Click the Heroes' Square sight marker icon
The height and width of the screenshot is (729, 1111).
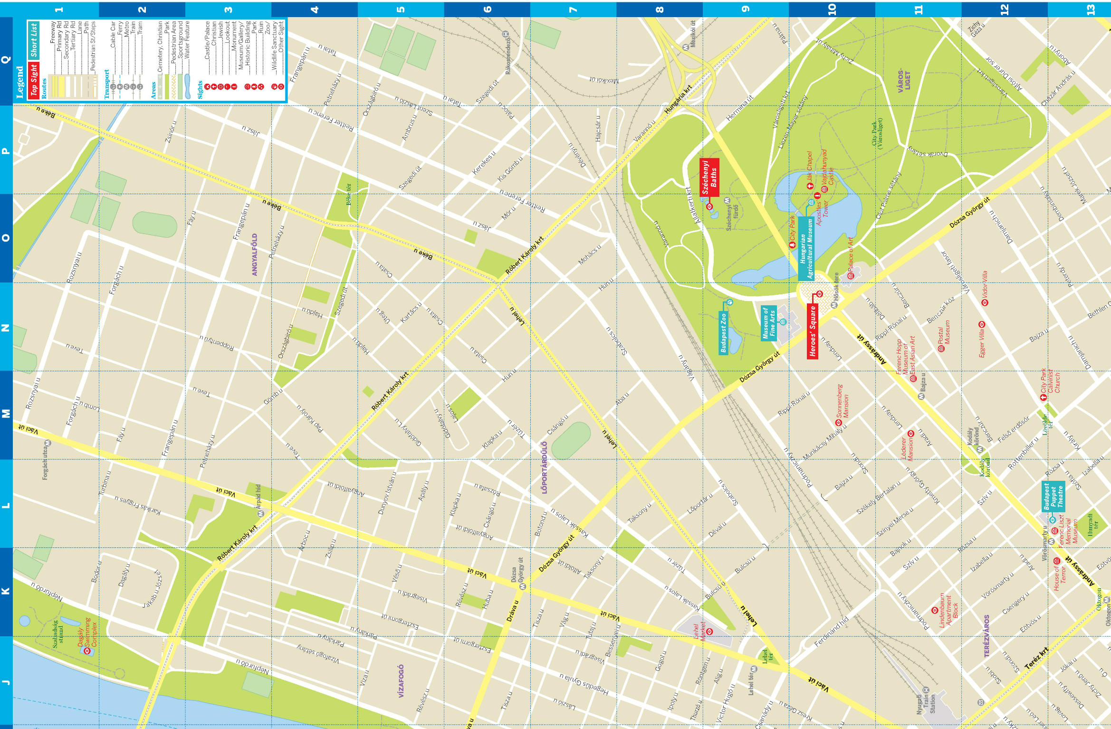(x=819, y=294)
